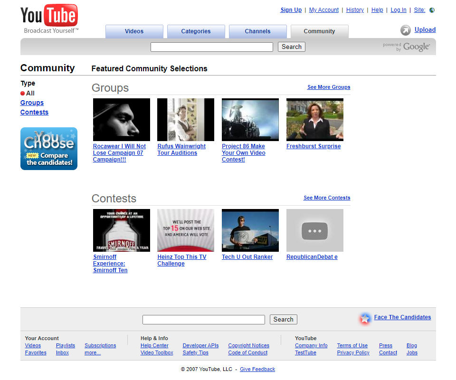456x380 pixels.
Task: Click Rocawear I Will Not Lose title link
Action: pos(119,153)
